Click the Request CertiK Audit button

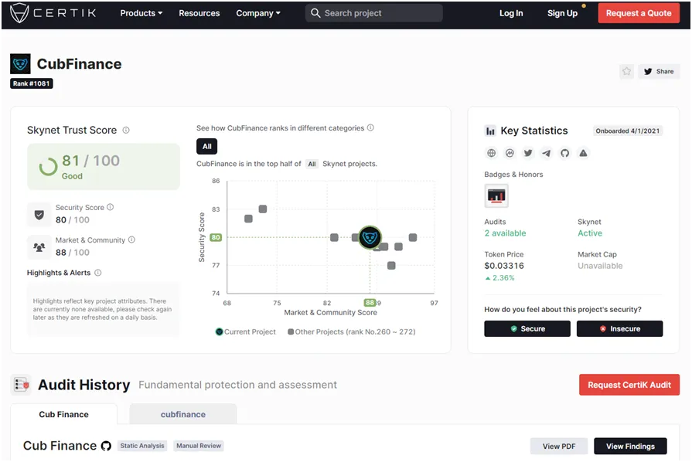tap(629, 385)
